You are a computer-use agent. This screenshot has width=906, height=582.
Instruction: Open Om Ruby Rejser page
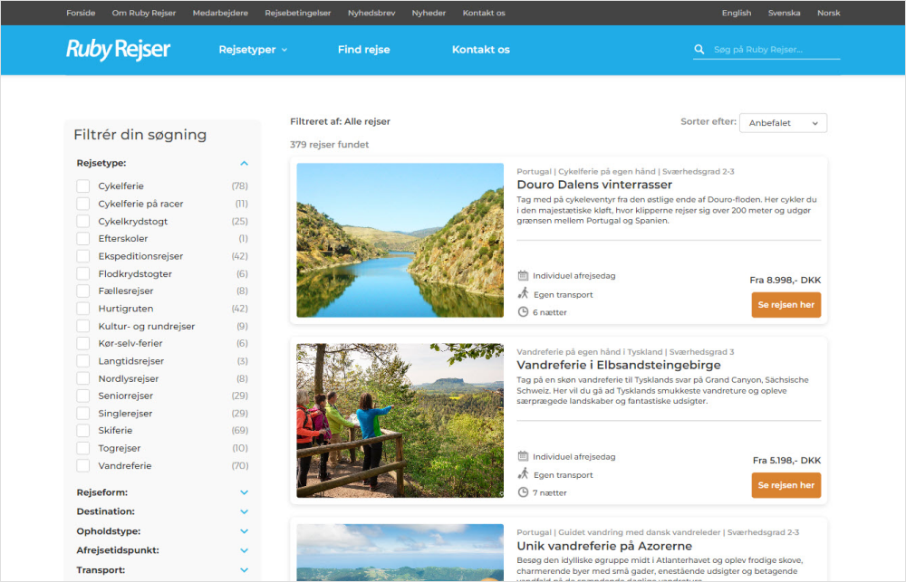tap(144, 13)
